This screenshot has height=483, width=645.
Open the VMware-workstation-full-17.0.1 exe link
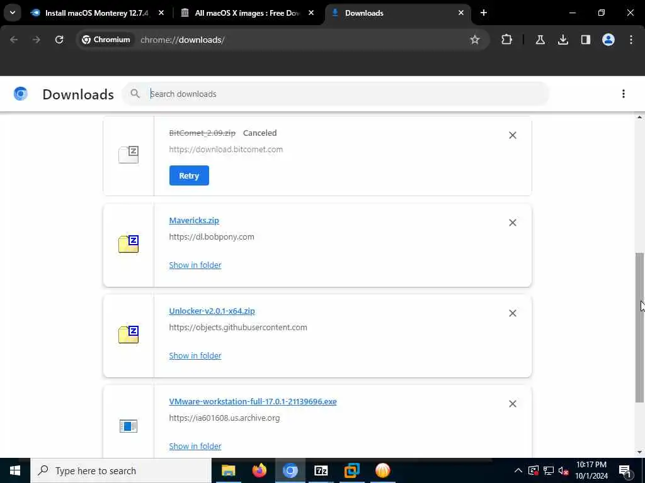coord(253,401)
